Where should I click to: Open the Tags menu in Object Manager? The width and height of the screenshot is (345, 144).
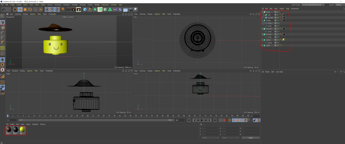tap(287, 8)
